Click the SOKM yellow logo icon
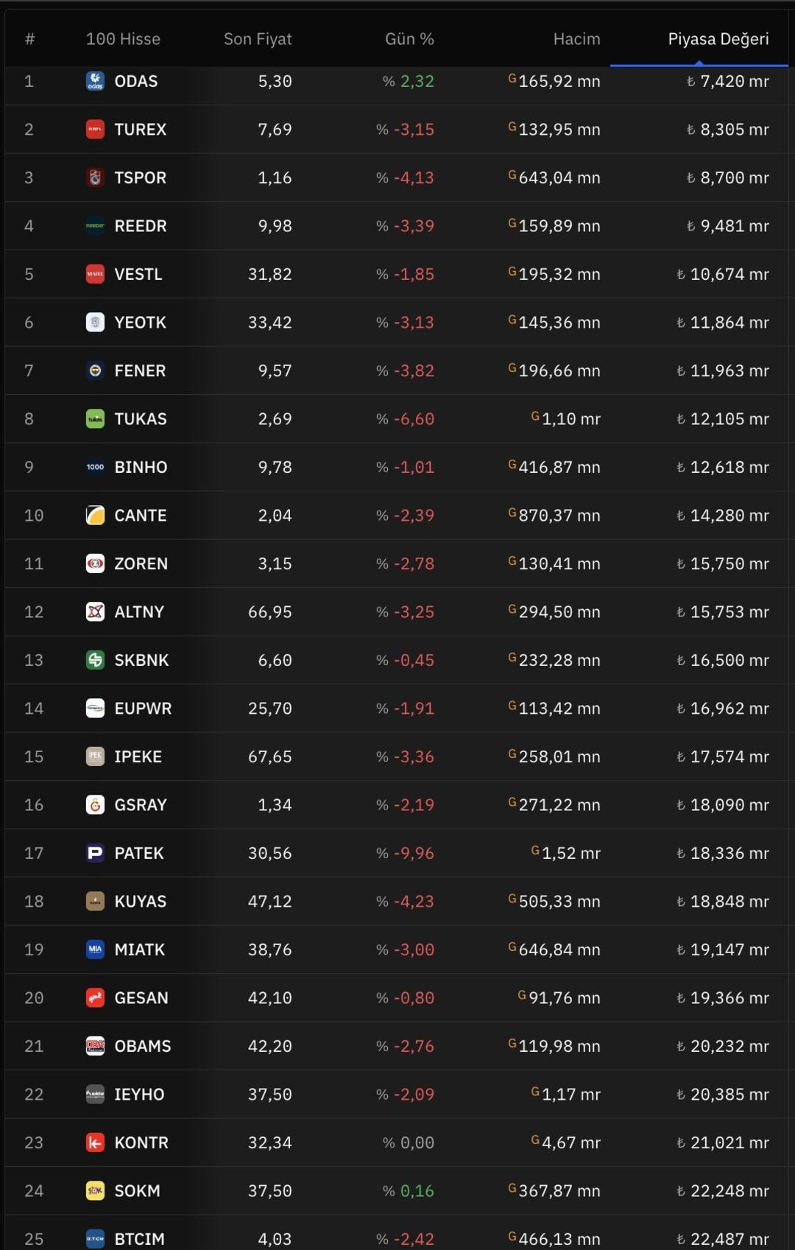Image resolution: width=795 pixels, height=1250 pixels. (95, 1191)
